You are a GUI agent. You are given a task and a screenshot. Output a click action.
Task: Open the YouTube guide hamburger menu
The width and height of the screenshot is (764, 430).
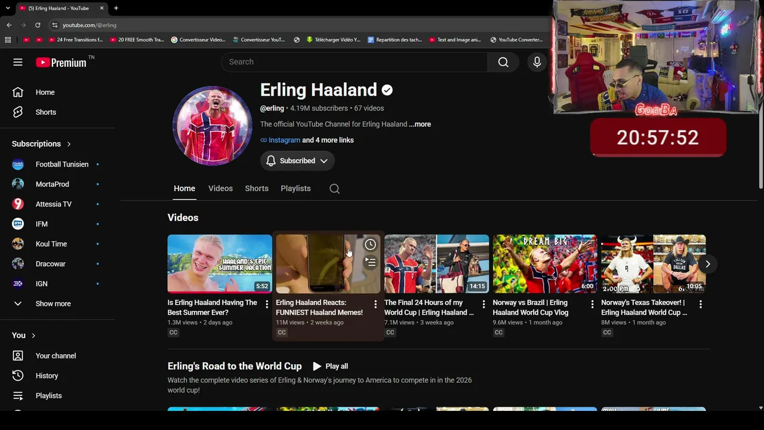click(x=18, y=62)
